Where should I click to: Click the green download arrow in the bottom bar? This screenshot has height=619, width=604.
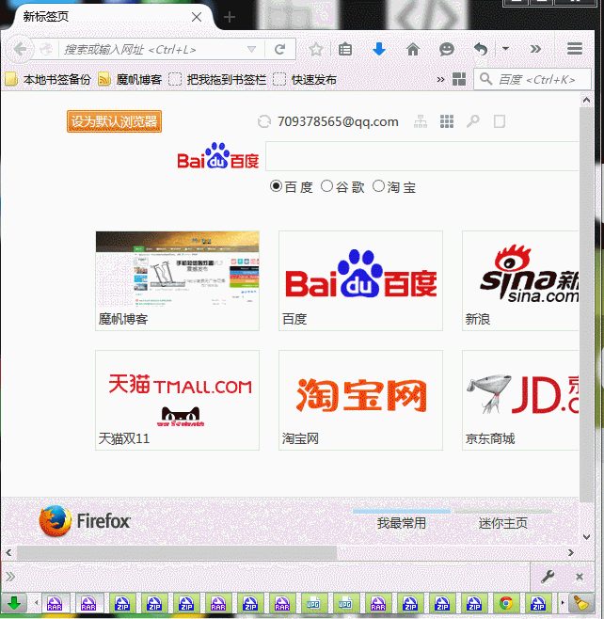tap(14, 603)
